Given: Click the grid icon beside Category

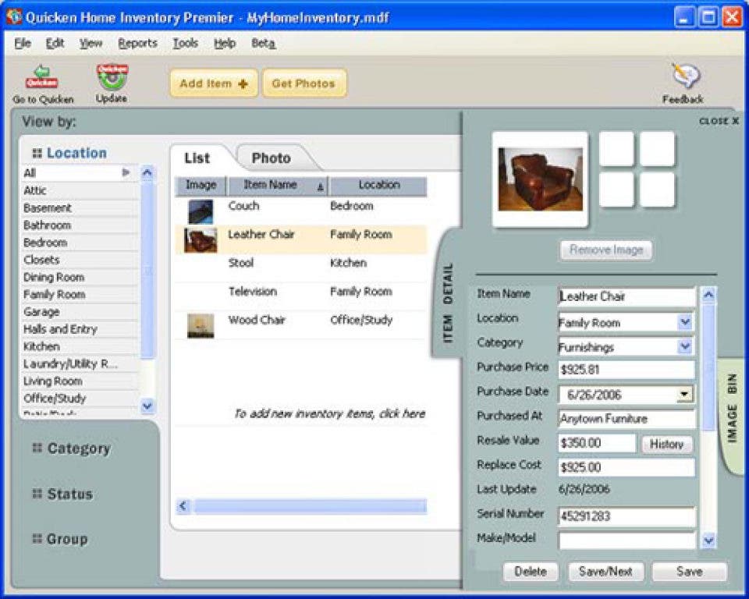Looking at the screenshot, I should pyautogui.click(x=37, y=448).
